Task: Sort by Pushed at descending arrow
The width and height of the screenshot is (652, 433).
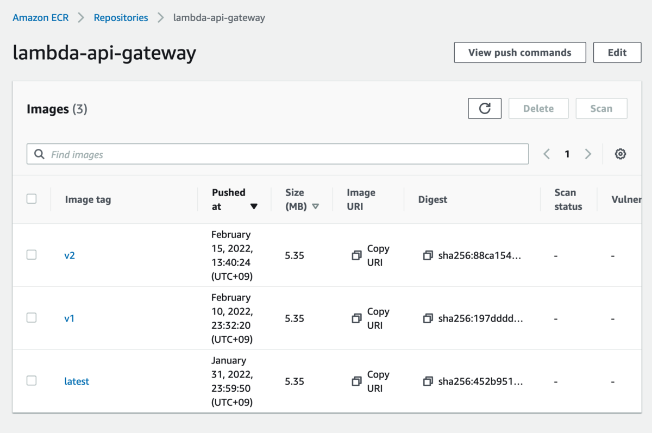Action: pos(254,206)
